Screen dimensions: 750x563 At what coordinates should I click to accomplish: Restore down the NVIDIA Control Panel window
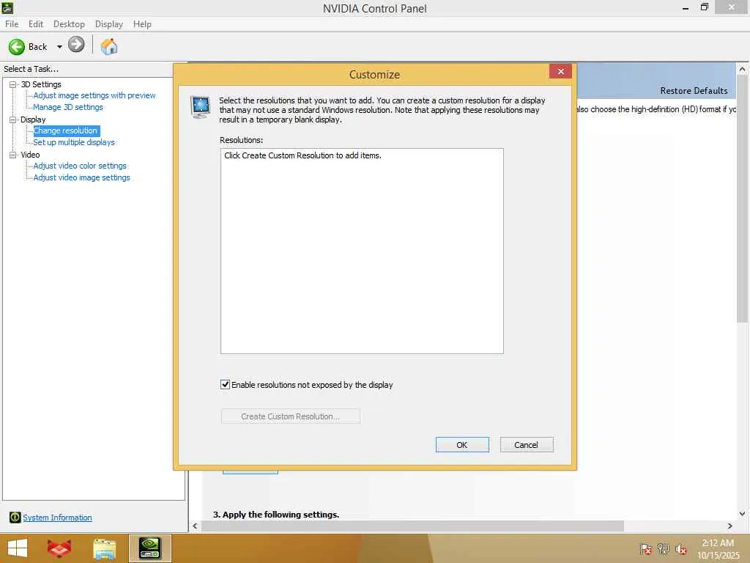[704, 7]
